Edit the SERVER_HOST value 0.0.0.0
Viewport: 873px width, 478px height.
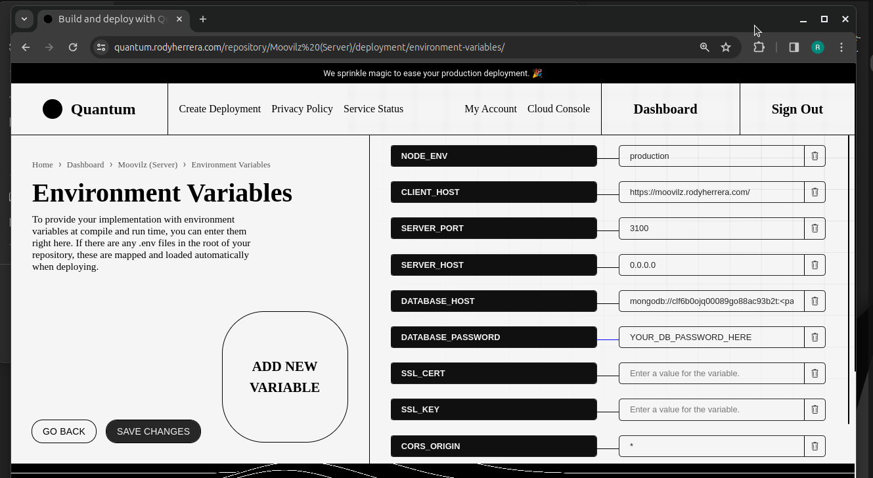(x=711, y=265)
